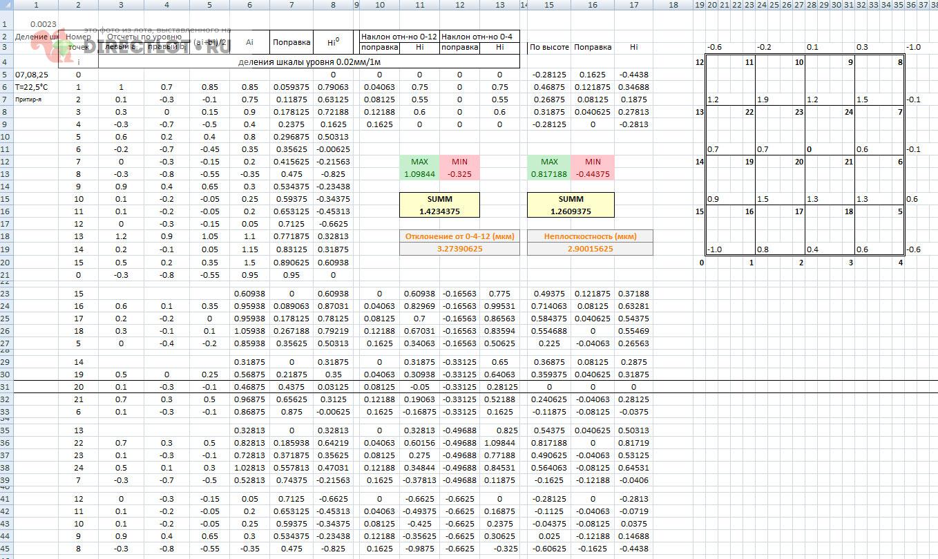Click the 'Наклон отн-но 0-4' header cell

[479, 36]
